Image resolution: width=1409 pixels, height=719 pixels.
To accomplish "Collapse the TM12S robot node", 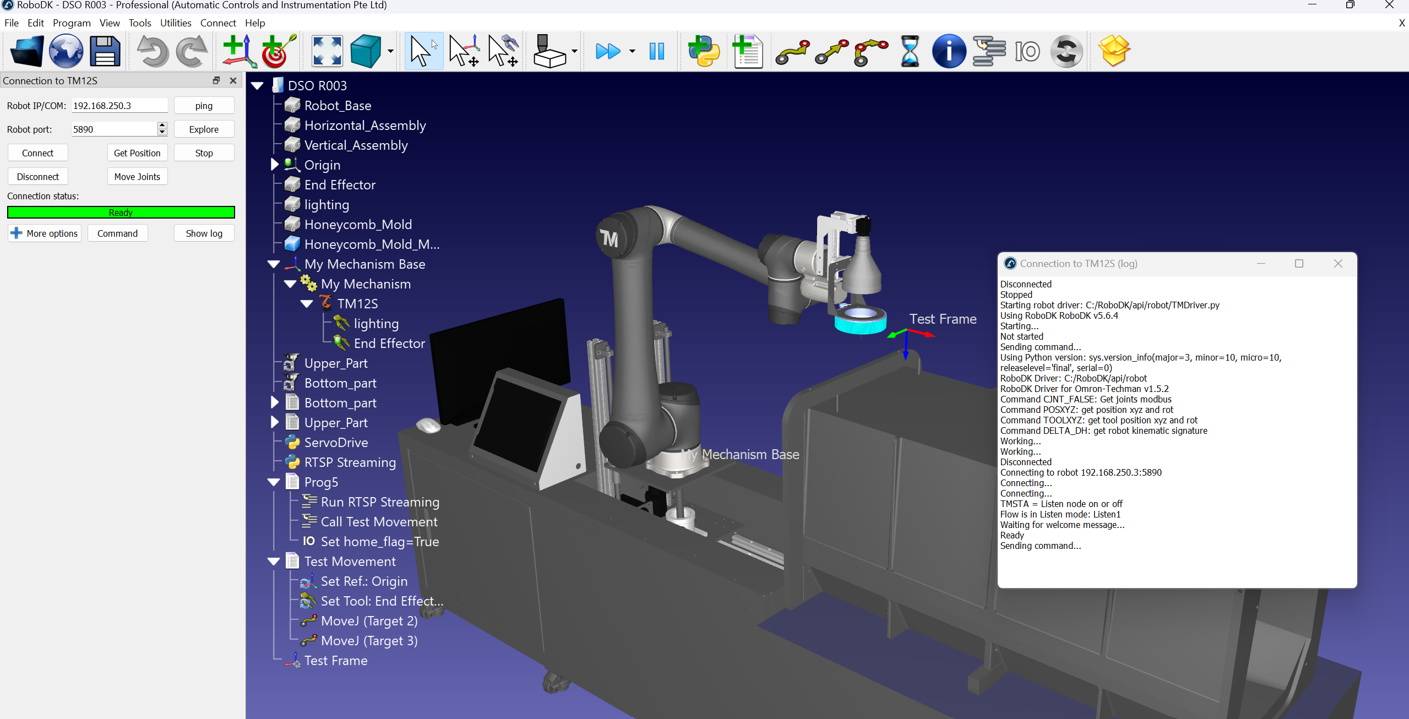I will (307, 304).
